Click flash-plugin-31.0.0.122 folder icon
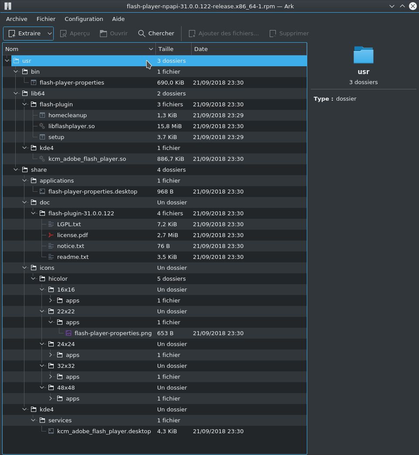Screen dimensions: 419x455 [42, 213]
